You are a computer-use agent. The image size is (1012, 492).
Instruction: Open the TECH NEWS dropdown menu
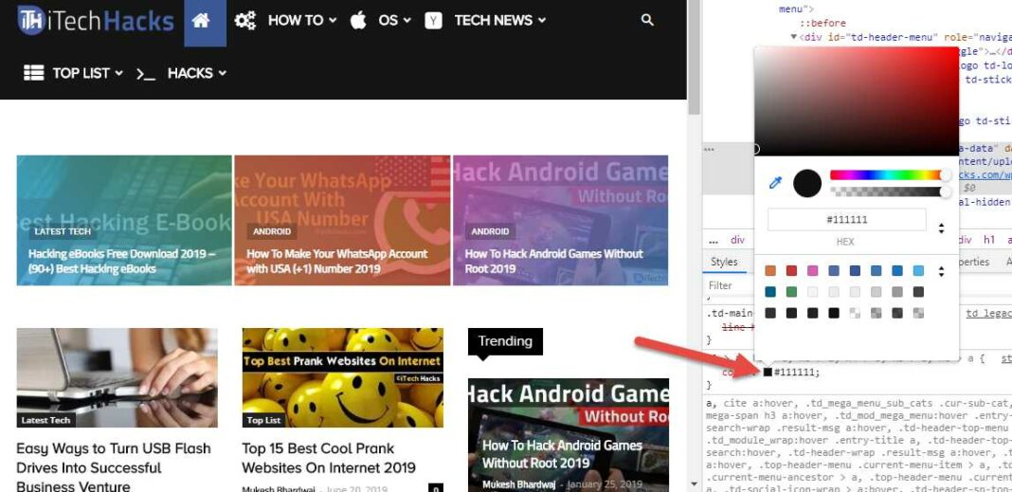pyautogui.click(x=500, y=21)
